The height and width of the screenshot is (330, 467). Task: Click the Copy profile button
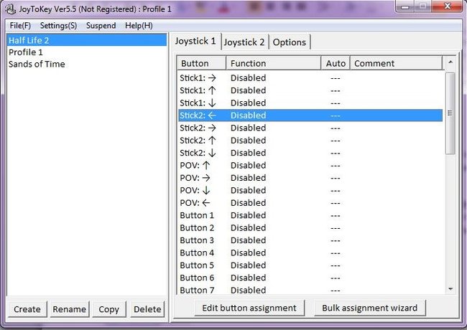(108, 309)
